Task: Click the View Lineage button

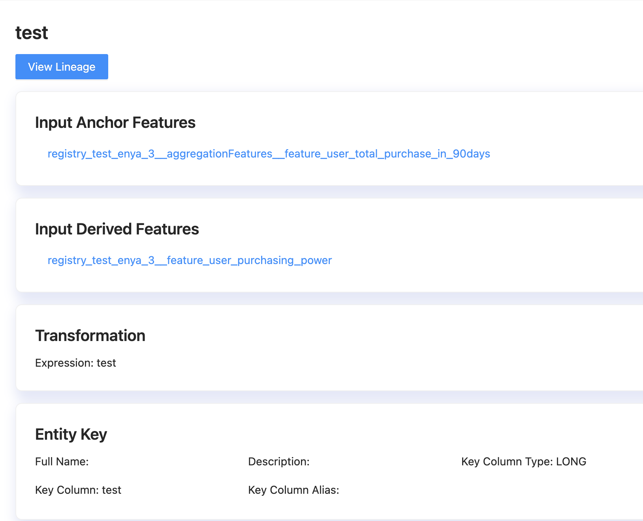Action: tap(62, 67)
